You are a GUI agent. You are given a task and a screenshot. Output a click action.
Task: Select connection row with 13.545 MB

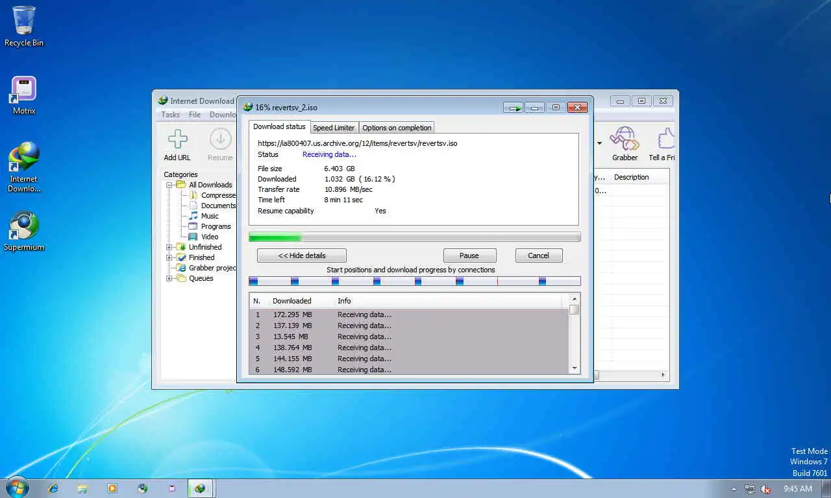(x=409, y=337)
